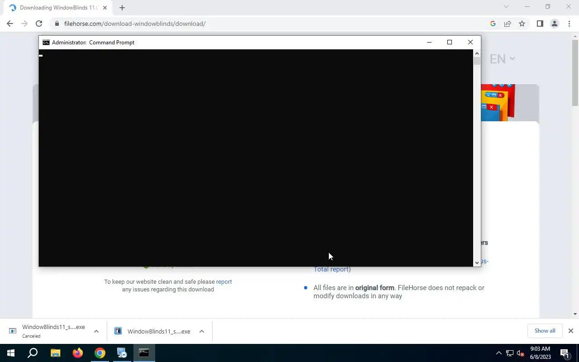The width and height of the screenshot is (579, 362).
Task: Open the clock showing 9:03 AM
Action: point(540,353)
